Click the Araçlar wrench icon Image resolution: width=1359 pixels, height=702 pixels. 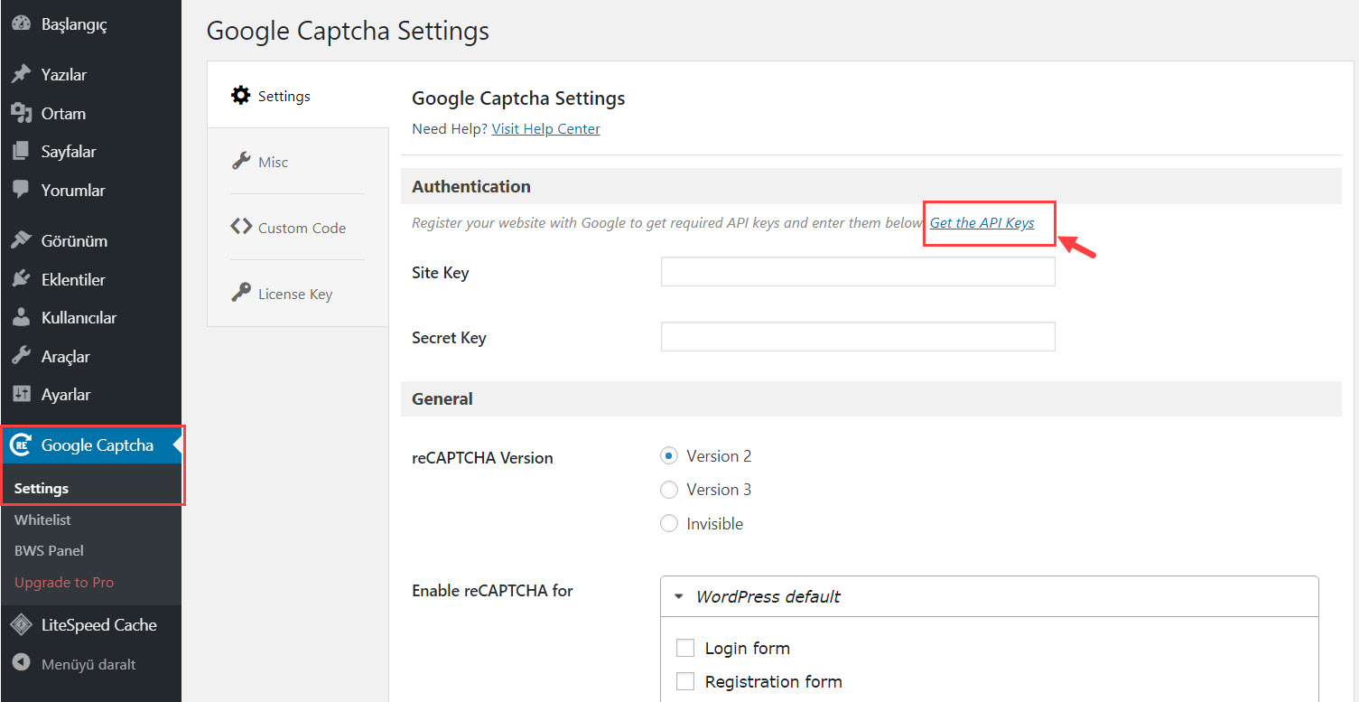(21, 357)
